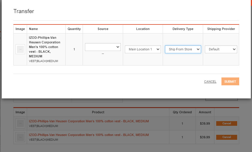
Task: Click the product image thumbnail in Transfer table
Action: click(x=20, y=49)
